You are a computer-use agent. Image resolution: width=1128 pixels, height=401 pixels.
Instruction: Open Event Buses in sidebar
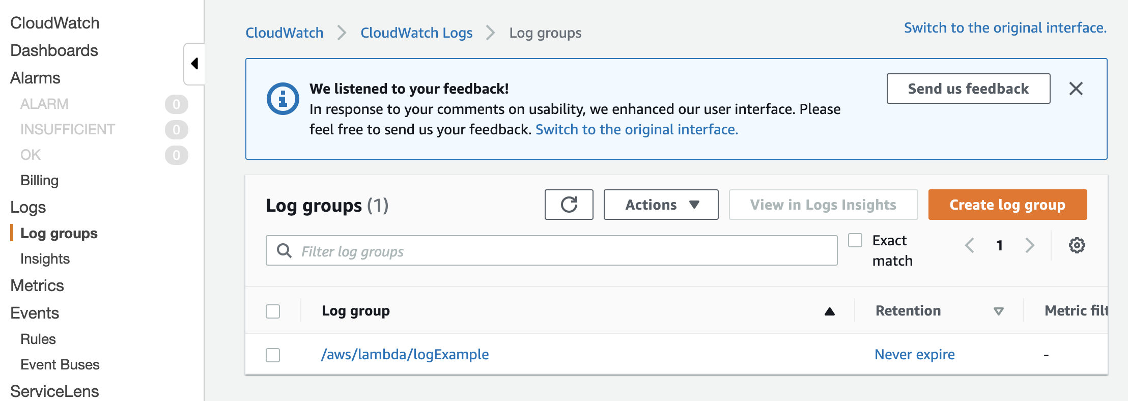click(60, 364)
